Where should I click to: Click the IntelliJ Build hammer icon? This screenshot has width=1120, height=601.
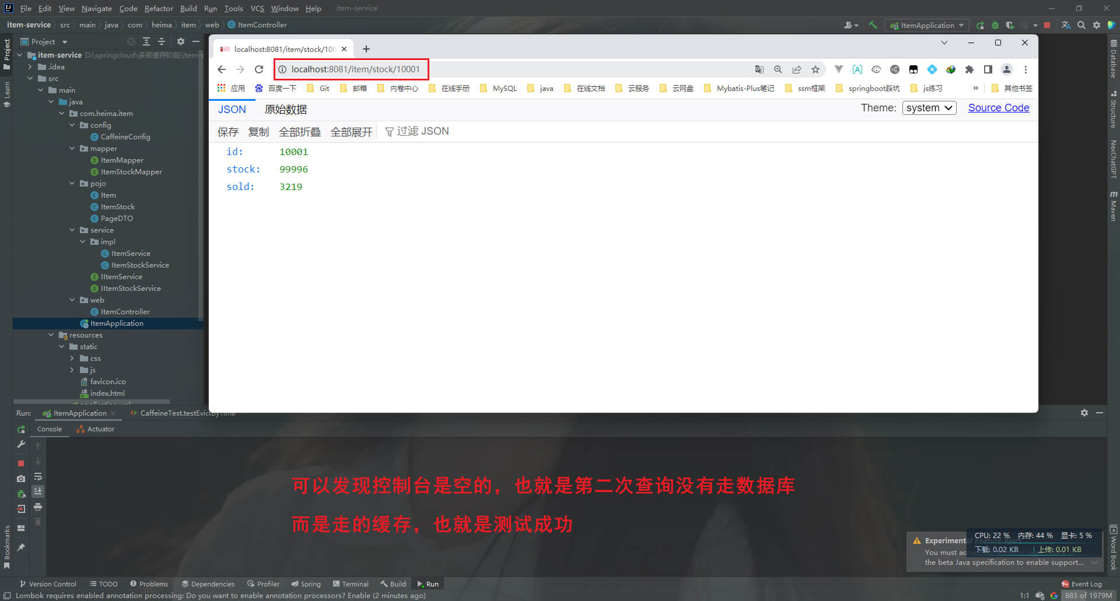pyautogui.click(x=873, y=25)
